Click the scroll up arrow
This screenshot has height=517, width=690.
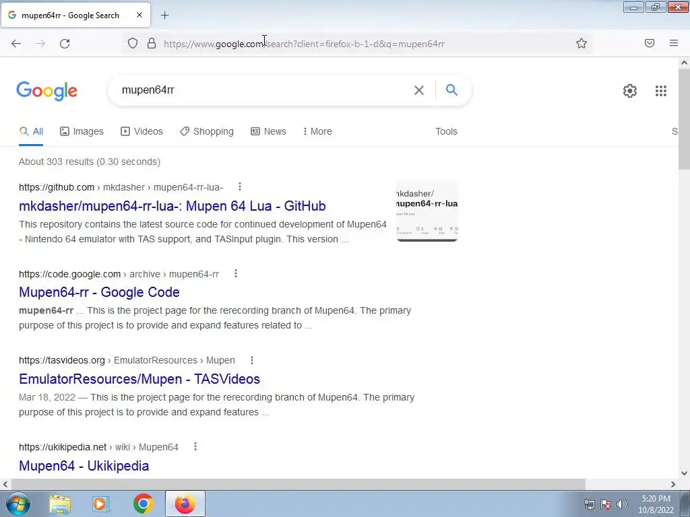[684, 63]
